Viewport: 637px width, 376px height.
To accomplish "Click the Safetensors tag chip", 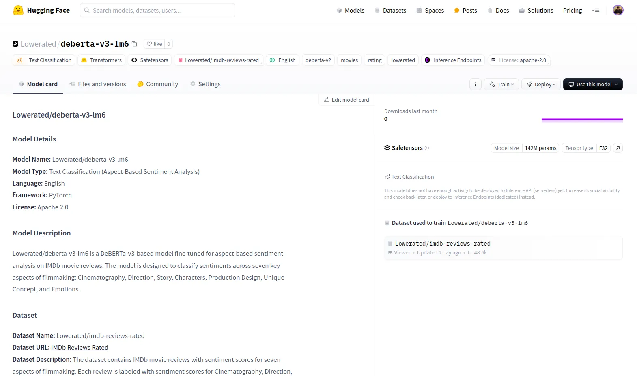I will click(150, 60).
